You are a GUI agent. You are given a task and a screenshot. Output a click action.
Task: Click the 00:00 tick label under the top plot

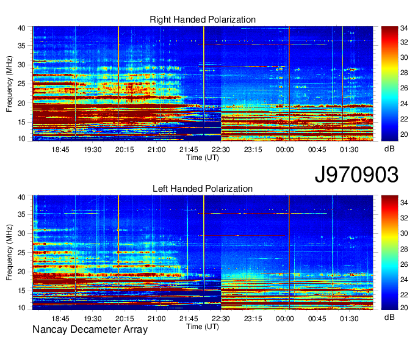click(x=285, y=150)
